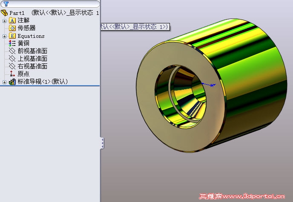293x202 pixels.
Task: Select the 原点 origin label
Action: coord(23,74)
